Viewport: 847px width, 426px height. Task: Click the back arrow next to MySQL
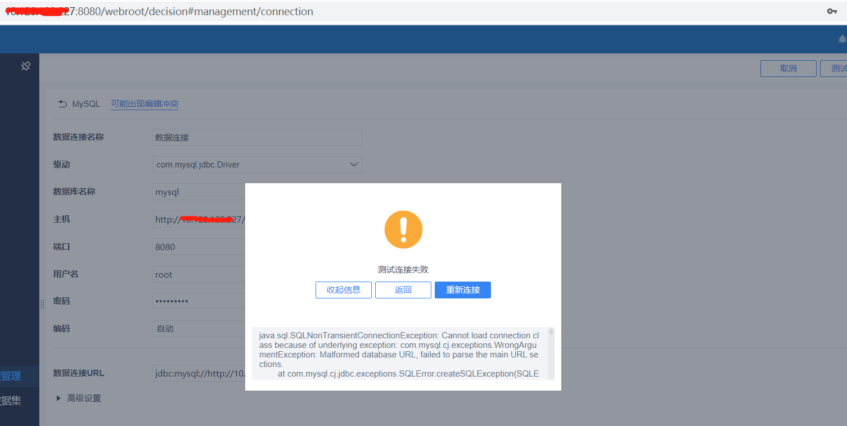tap(62, 104)
